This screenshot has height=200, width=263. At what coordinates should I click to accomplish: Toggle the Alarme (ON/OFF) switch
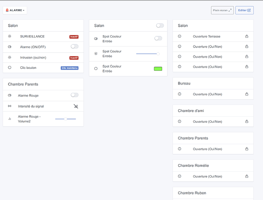74,46
